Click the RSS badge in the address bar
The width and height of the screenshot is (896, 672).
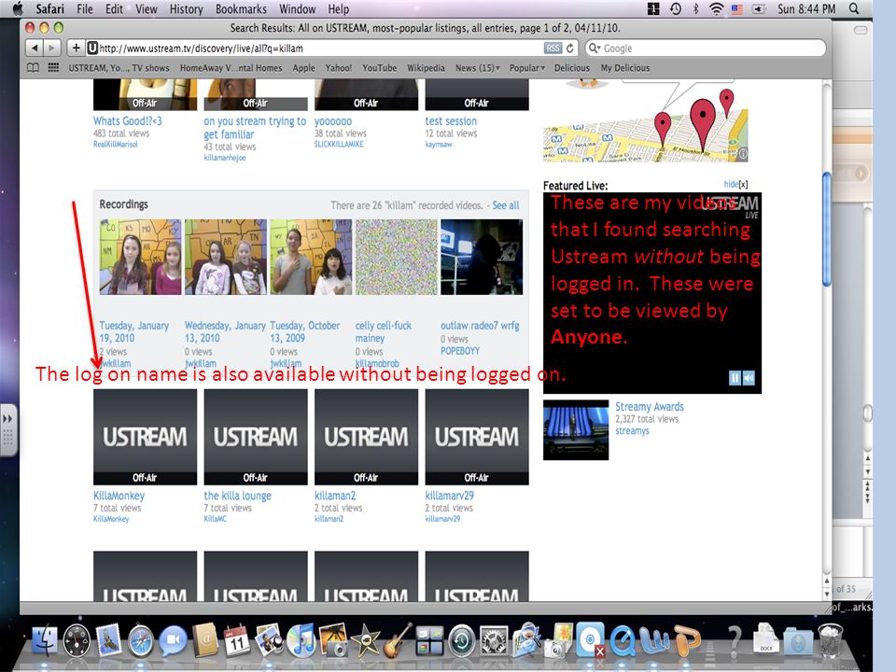tap(553, 49)
